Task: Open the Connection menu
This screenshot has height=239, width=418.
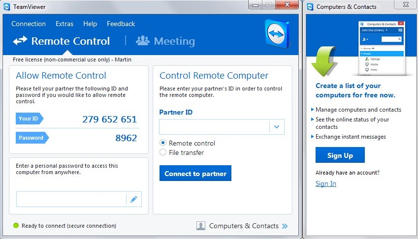Action: [29, 24]
